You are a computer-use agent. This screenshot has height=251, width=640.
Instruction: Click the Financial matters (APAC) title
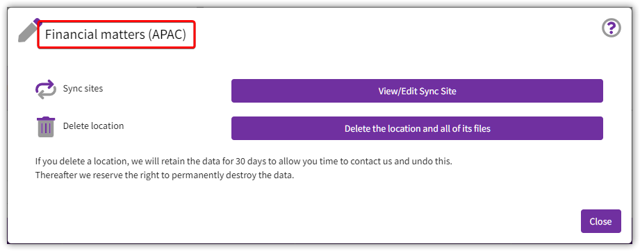115,35
